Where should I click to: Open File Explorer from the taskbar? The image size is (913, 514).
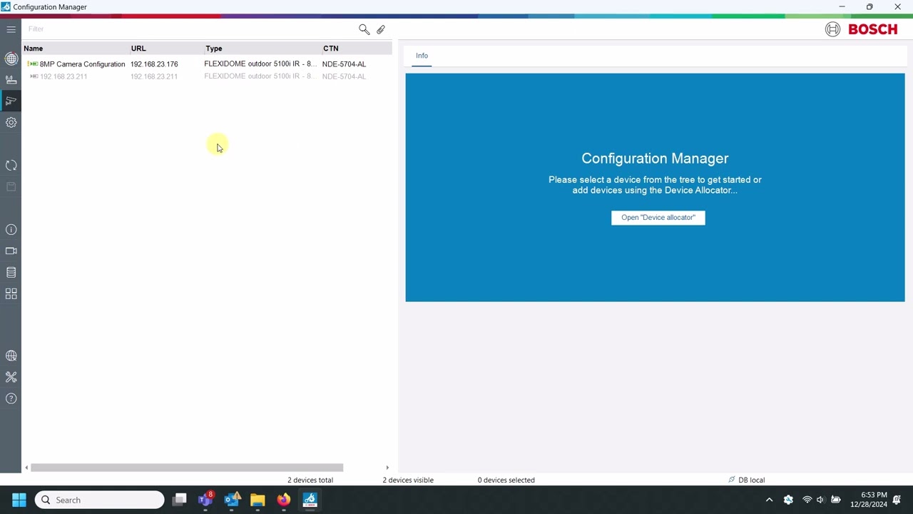click(257, 500)
